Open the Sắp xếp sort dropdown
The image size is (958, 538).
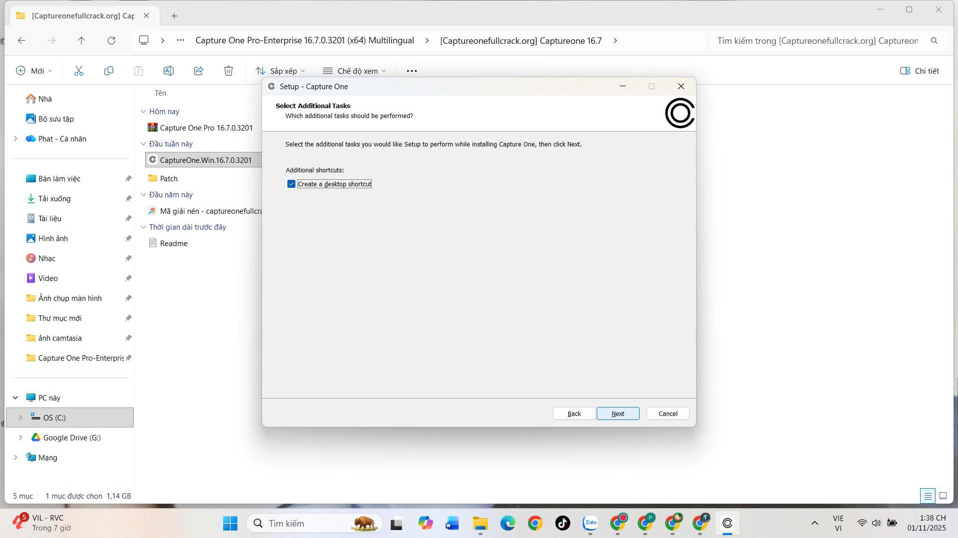[x=280, y=71]
